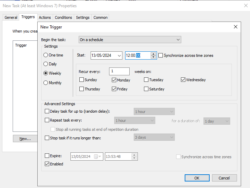This screenshot has width=250, height=188.
Task: Uncheck the Wednesday checkbox
Action: click(x=183, y=80)
